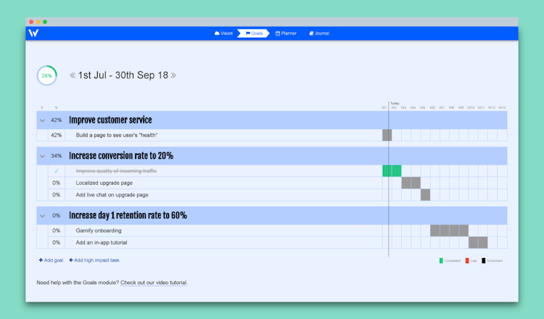The width and height of the screenshot is (544, 319).
Task: Click the W13 week column header
Action: point(502,107)
